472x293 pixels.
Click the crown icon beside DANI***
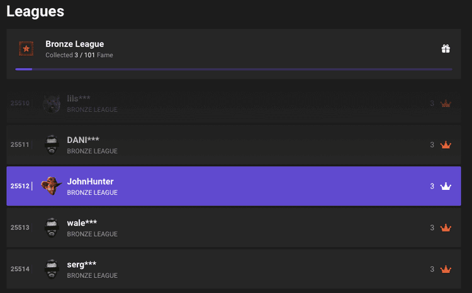tap(446, 145)
